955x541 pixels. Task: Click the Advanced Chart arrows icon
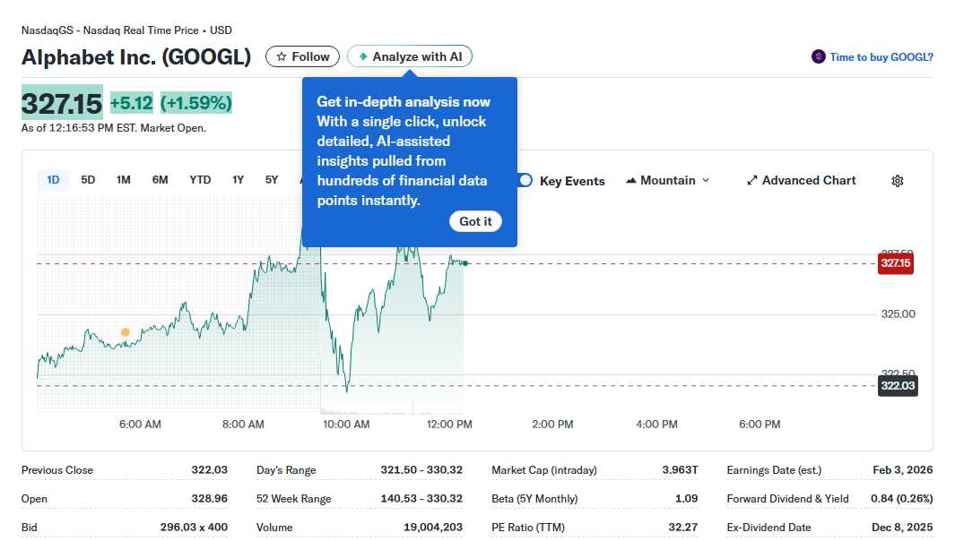point(751,180)
